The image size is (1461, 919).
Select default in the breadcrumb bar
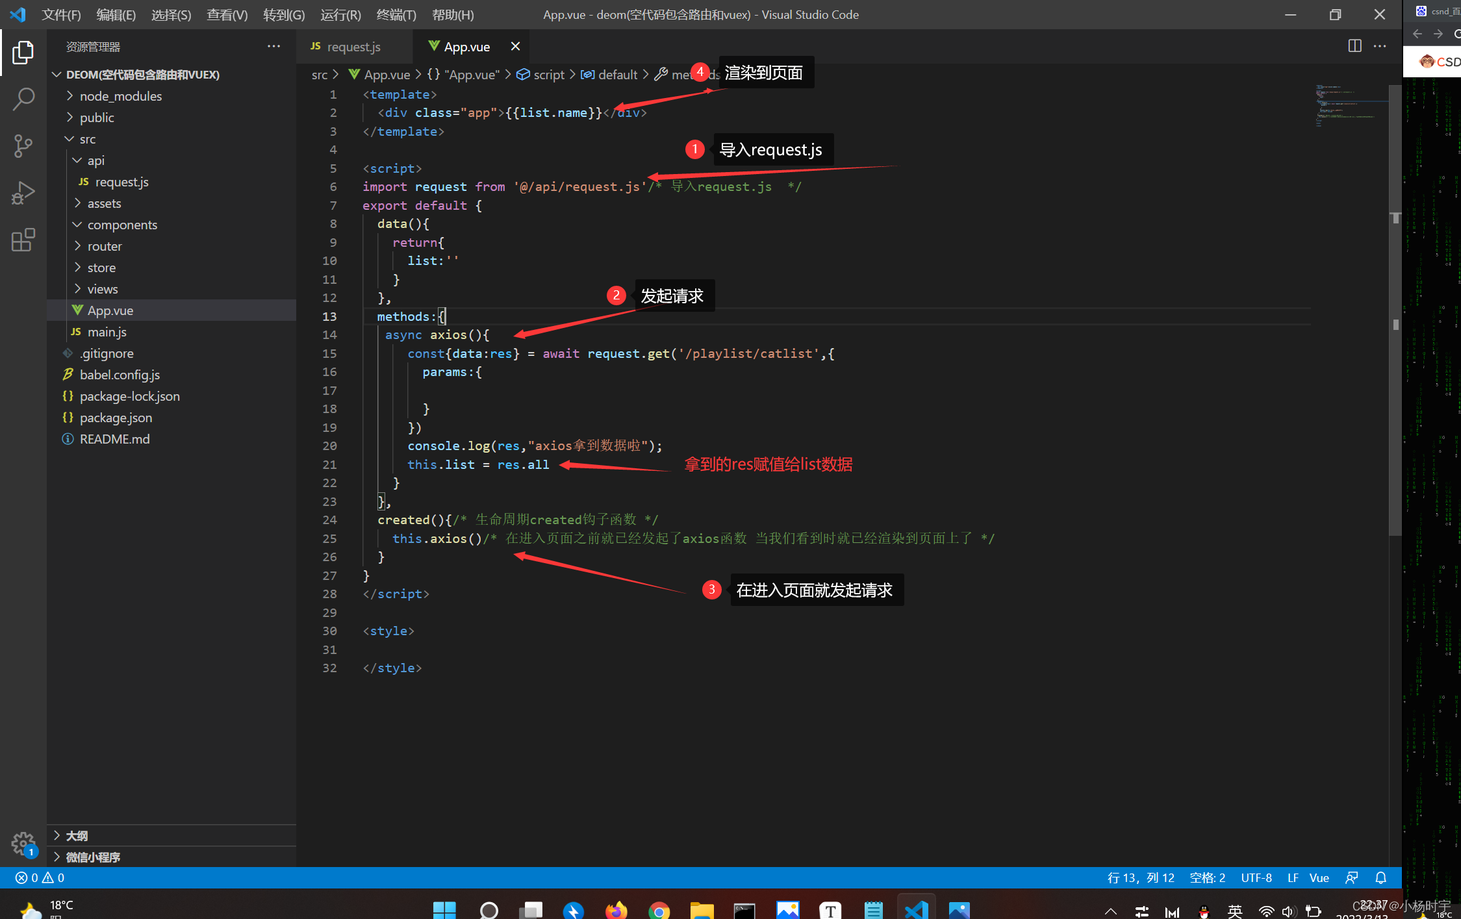(x=616, y=74)
